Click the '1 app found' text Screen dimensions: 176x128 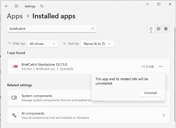16,53
